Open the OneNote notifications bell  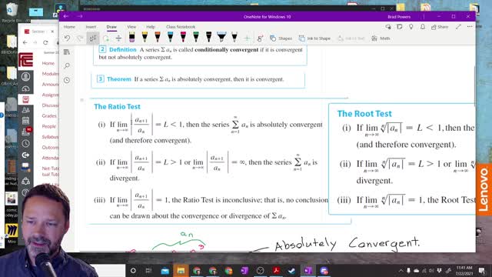[x=423, y=27]
